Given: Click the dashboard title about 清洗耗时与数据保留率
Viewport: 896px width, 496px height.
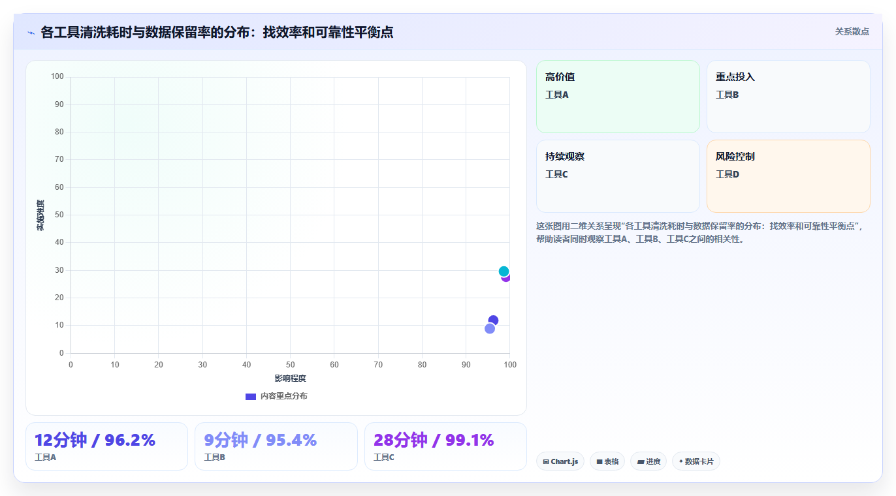Looking at the screenshot, I should coord(217,32).
